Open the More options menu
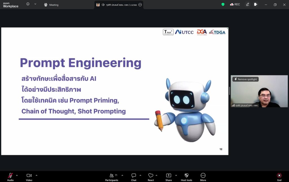289x182 pixels. coord(203,176)
